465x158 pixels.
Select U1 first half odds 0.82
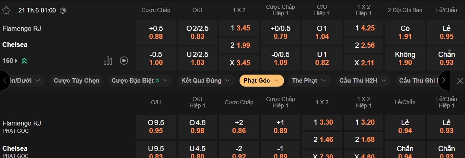(322, 59)
